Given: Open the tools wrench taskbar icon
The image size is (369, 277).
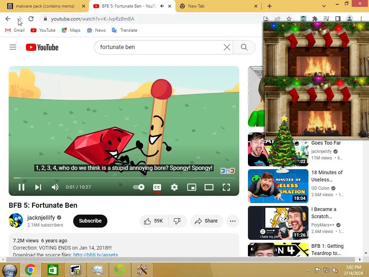Looking at the screenshot, I should [x=142, y=270].
